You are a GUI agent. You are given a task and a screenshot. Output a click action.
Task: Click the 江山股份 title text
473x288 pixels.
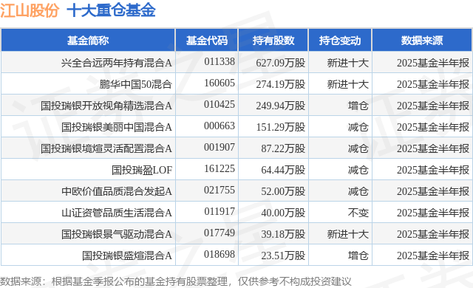pos(30,10)
